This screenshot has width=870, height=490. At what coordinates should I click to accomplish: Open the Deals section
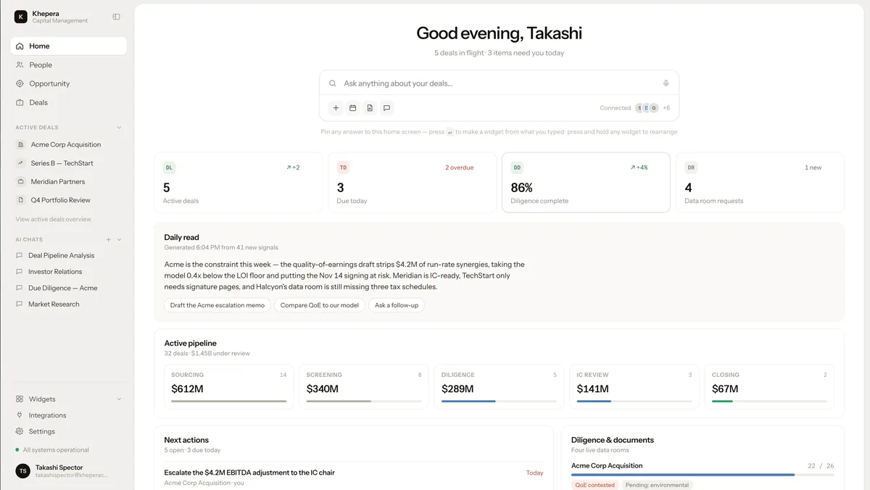(69, 103)
